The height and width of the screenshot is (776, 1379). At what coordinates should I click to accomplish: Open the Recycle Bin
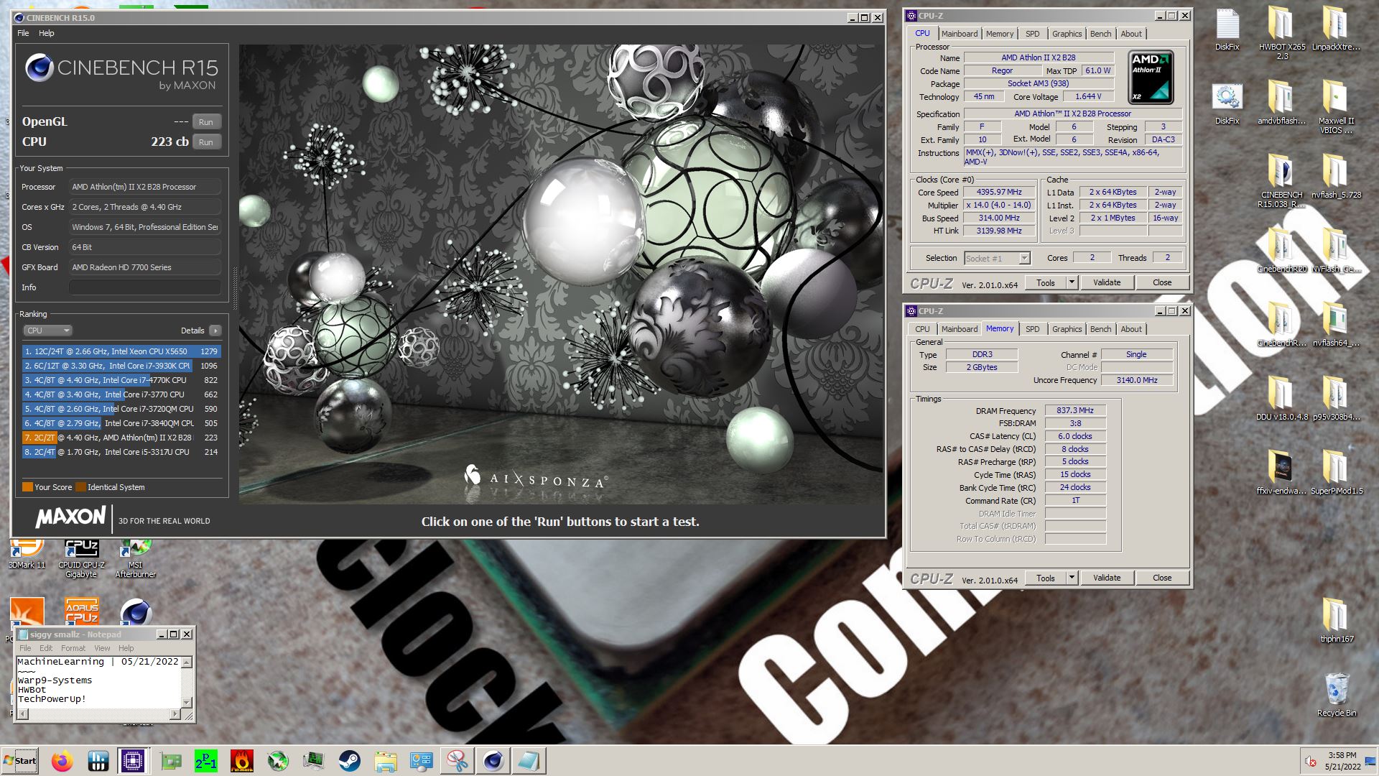[1336, 695]
